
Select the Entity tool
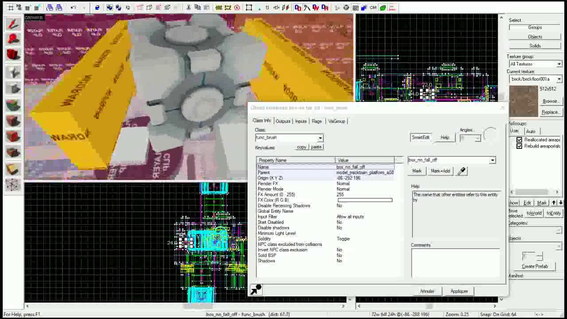point(13,73)
